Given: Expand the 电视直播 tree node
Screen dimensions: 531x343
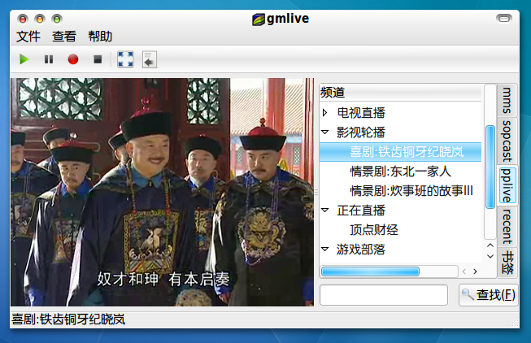Looking at the screenshot, I should 325,113.
